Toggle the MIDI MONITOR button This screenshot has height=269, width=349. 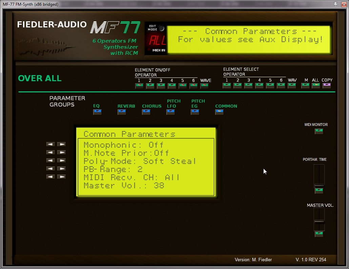point(319,131)
